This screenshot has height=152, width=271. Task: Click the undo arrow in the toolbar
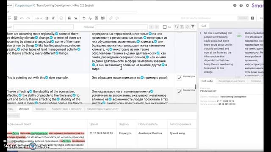pos(22,18)
